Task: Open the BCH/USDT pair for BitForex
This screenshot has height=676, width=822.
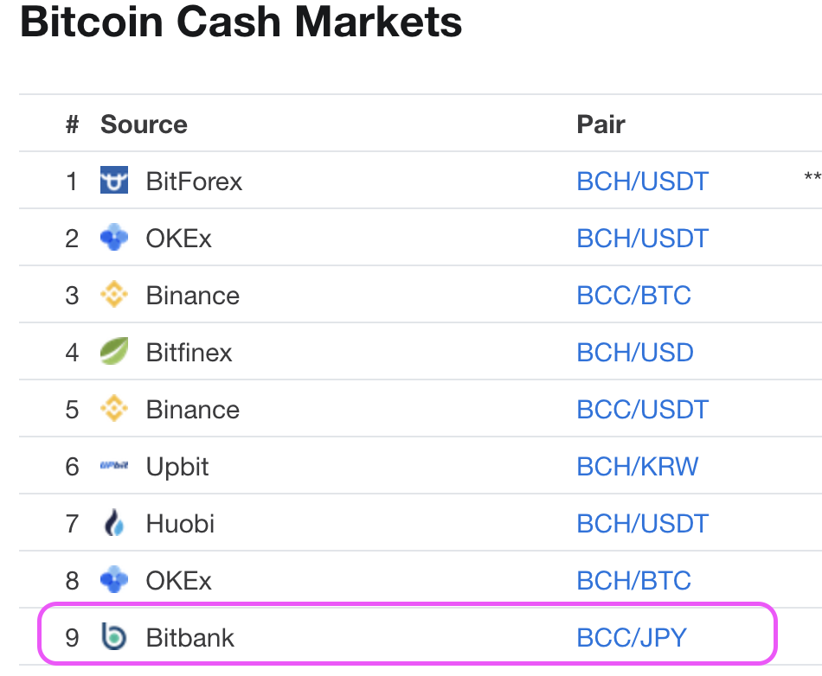Action: [x=642, y=182]
